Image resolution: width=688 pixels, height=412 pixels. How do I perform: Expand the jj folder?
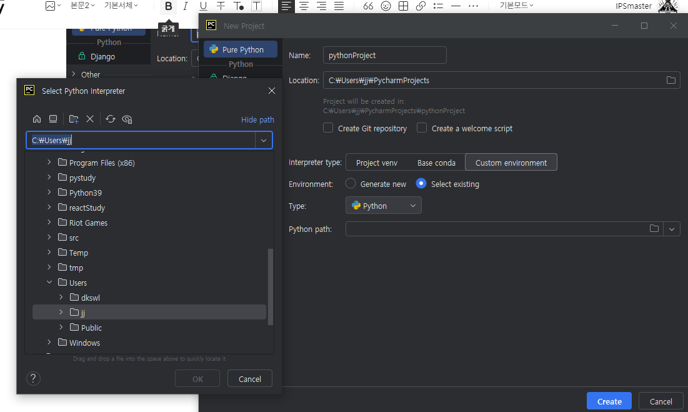pos(61,312)
